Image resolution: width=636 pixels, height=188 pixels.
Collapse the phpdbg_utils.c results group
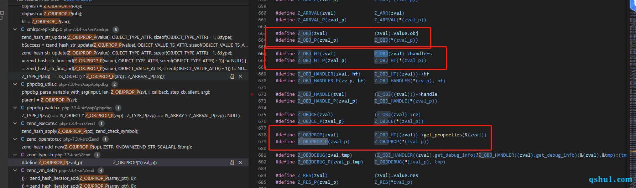click(x=15, y=84)
